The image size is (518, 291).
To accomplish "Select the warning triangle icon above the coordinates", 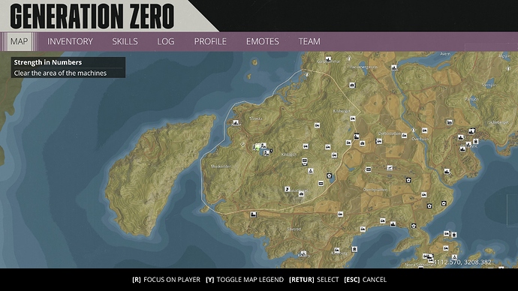I will tap(455, 257).
